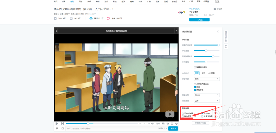This screenshot has height=133, width=276.
Task: Open the 动画 nav item
Action: tap(63, 1)
